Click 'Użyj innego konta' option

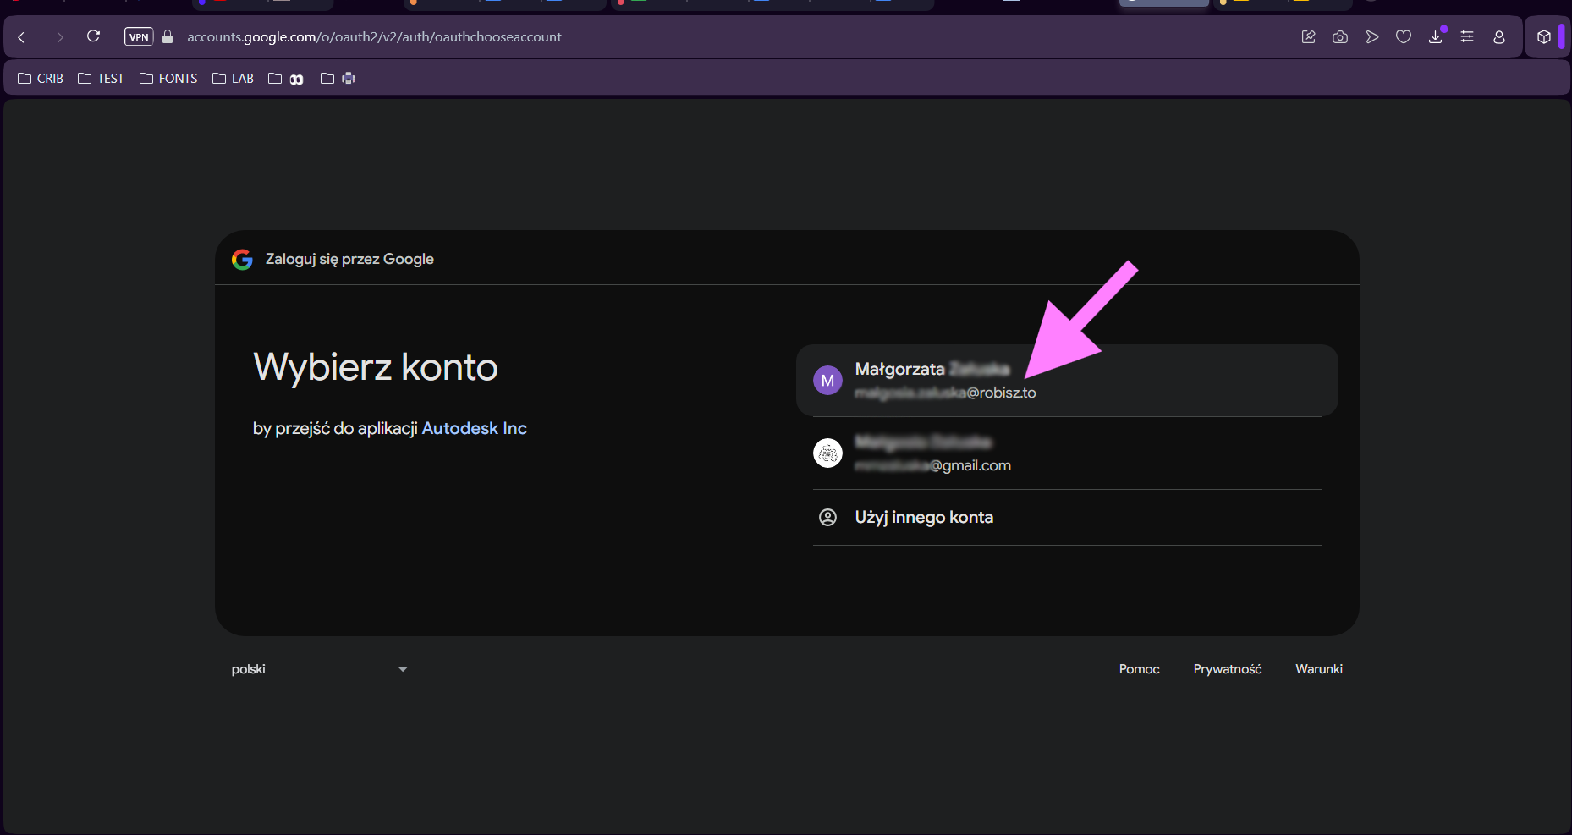(924, 518)
